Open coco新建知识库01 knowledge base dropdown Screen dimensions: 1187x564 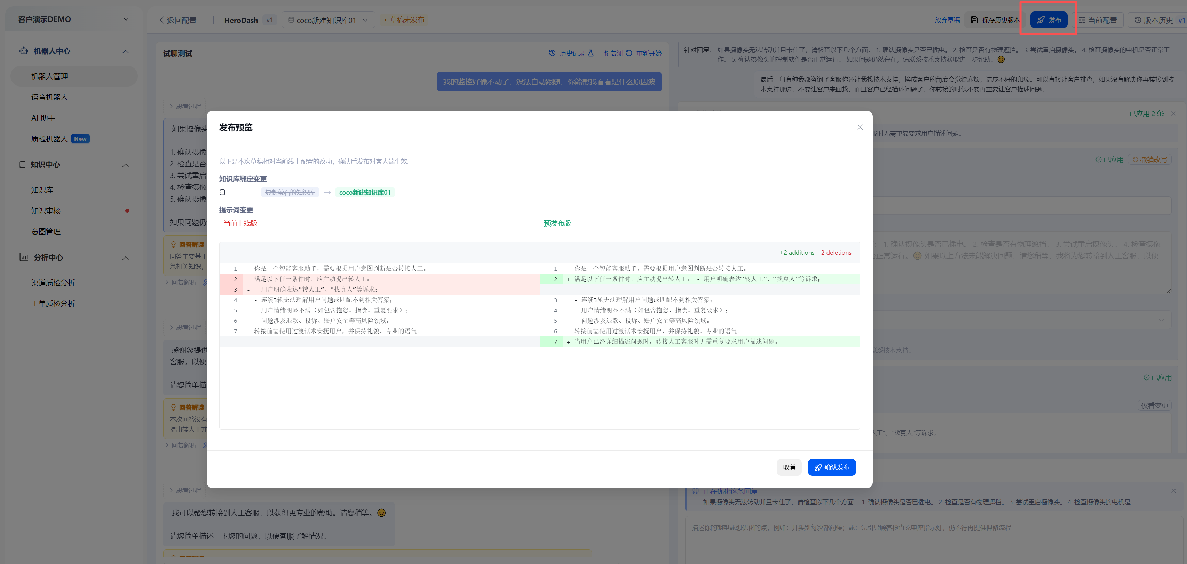point(328,20)
